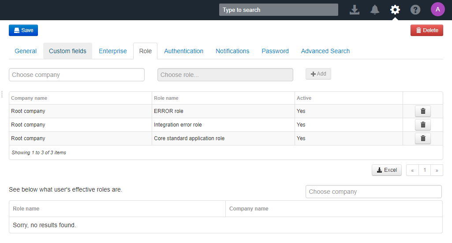Switch to the General tab
Image resolution: width=452 pixels, height=243 pixels.
(26, 51)
